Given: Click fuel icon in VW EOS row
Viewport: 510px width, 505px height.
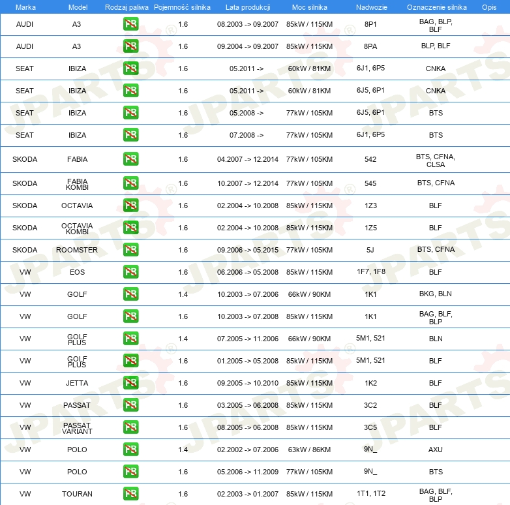Looking at the screenshot, I should point(130,271).
